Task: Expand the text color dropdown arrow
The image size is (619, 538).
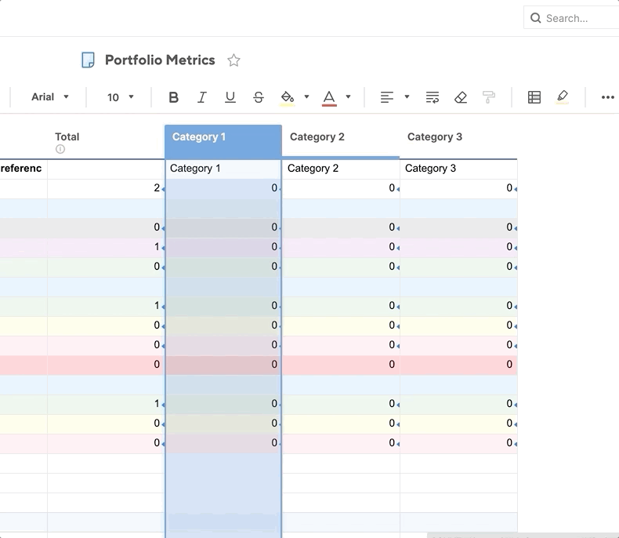Action: [x=348, y=97]
